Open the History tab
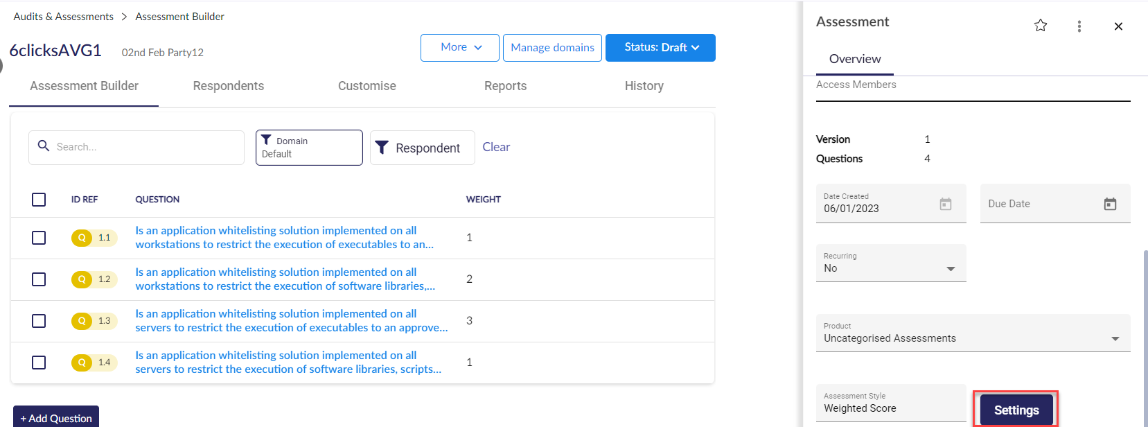 (644, 86)
